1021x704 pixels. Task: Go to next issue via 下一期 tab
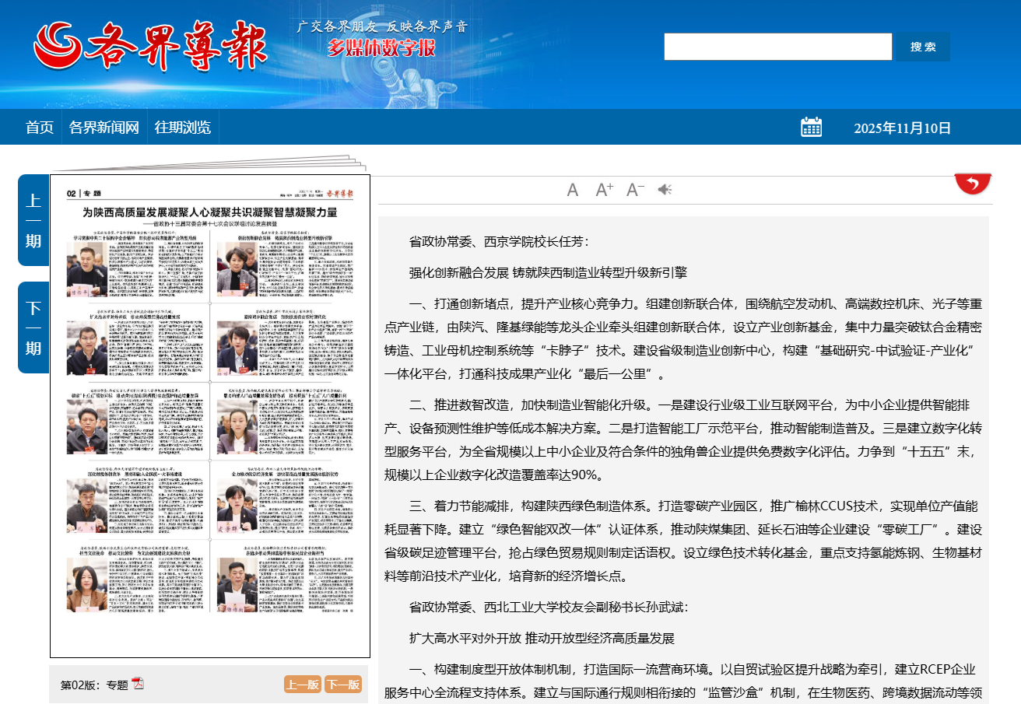tap(33, 327)
